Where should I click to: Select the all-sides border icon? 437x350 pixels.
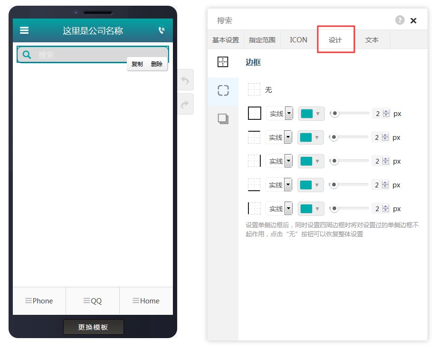[255, 113]
